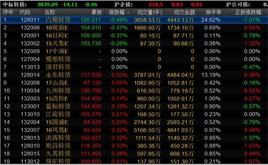
Task: Select row with code 110034
Action: point(134,91)
